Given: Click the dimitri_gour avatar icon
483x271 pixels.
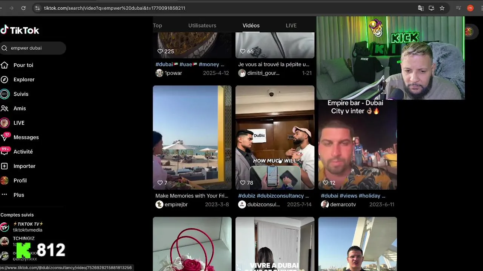Looking at the screenshot, I should coord(242,73).
